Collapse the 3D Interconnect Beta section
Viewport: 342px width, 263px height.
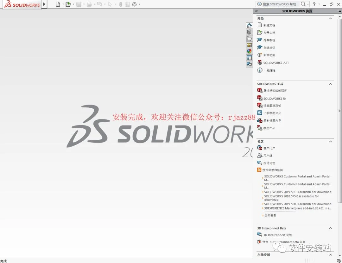[x=330, y=228]
